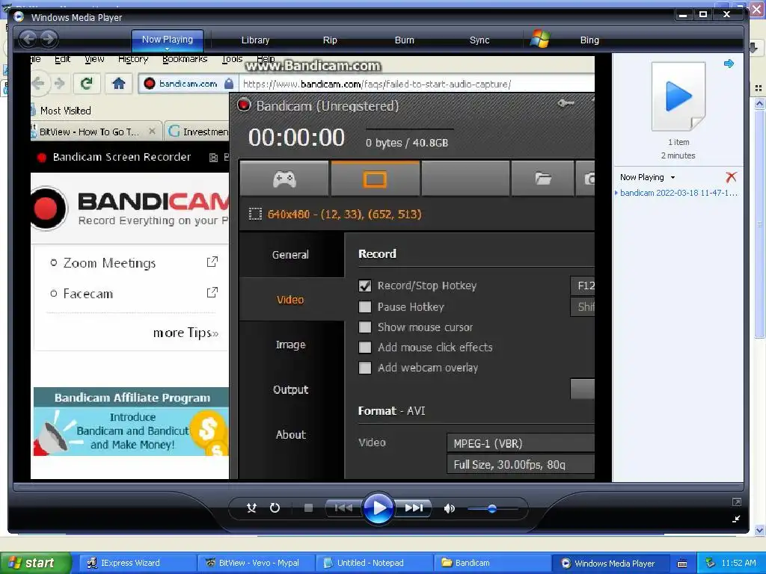The height and width of the screenshot is (574, 766).
Task: Click the Home icon in the video's browser
Action: [x=119, y=84]
